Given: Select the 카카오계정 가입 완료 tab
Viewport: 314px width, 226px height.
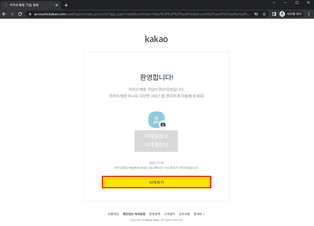Looking at the screenshot, I should [30, 5].
